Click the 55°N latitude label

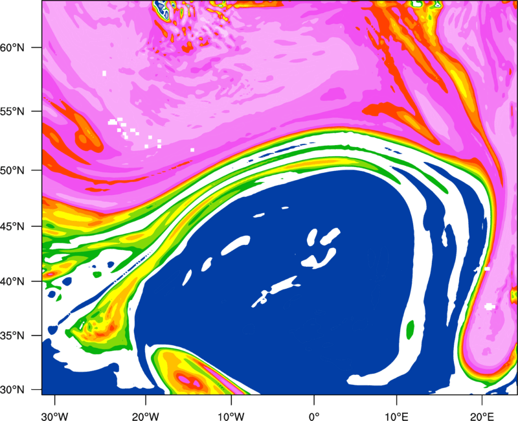(12, 111)
